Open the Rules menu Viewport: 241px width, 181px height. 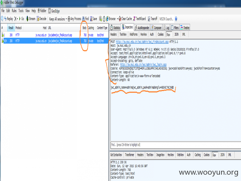(14, 11)
